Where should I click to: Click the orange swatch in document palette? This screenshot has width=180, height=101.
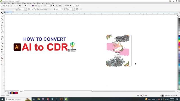coord(12,93)
